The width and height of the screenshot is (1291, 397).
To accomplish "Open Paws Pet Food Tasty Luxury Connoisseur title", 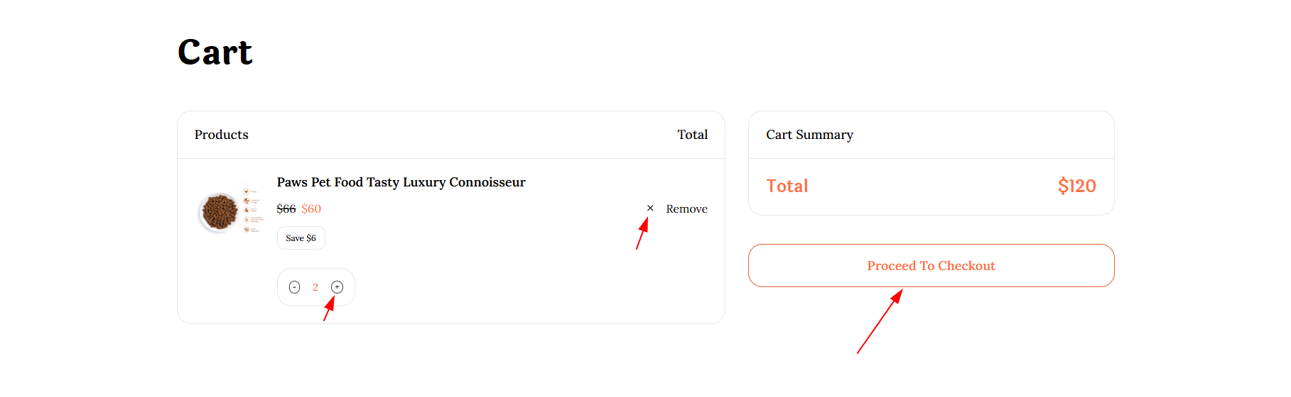I will [x=401, y=182].
